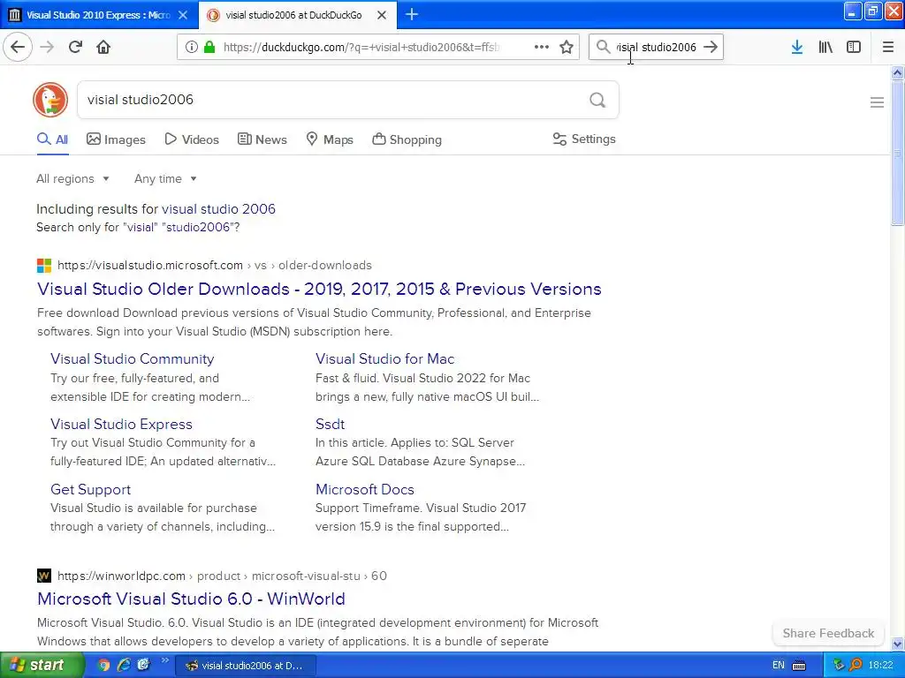Open a new browser tab
The image size is (905, 678).
click(x=412, y=14)
